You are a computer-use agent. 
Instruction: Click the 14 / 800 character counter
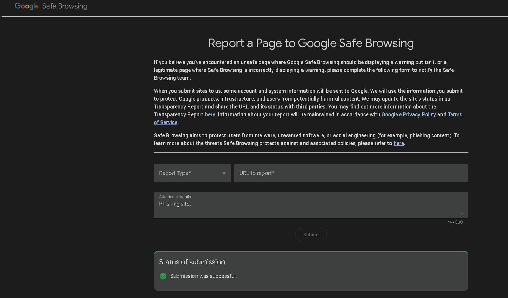click(455, 222)
